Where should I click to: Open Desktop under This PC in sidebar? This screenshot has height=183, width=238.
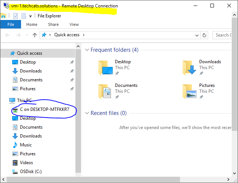tap(28, 118)
